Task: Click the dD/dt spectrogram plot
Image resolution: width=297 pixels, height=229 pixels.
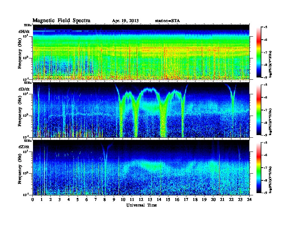Action: pyautogui.click(x=141, y=110)
